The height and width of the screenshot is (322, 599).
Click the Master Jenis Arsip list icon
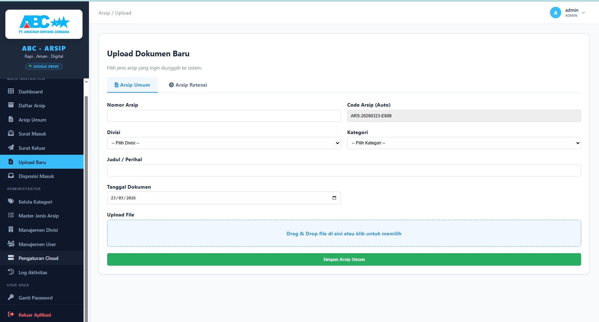click(x=11, y=215)
